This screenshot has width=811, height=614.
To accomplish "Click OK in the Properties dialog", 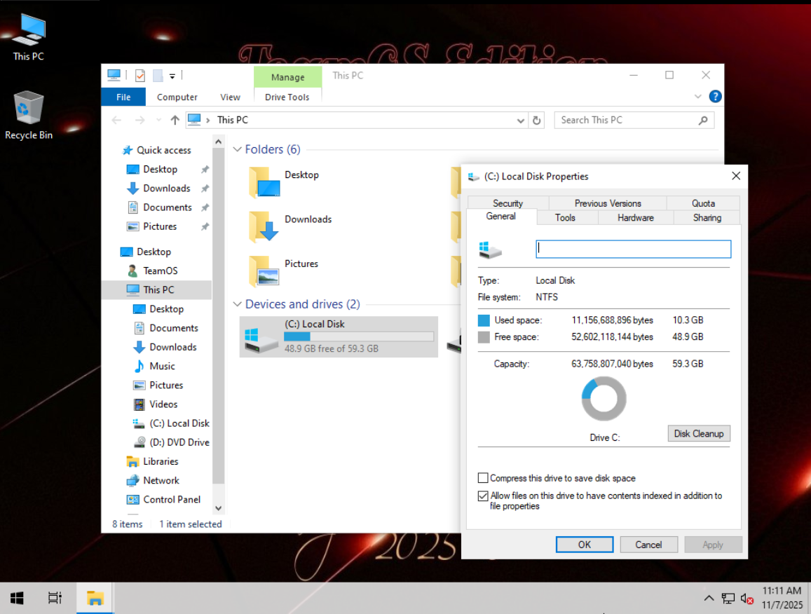I will point(585,545).
